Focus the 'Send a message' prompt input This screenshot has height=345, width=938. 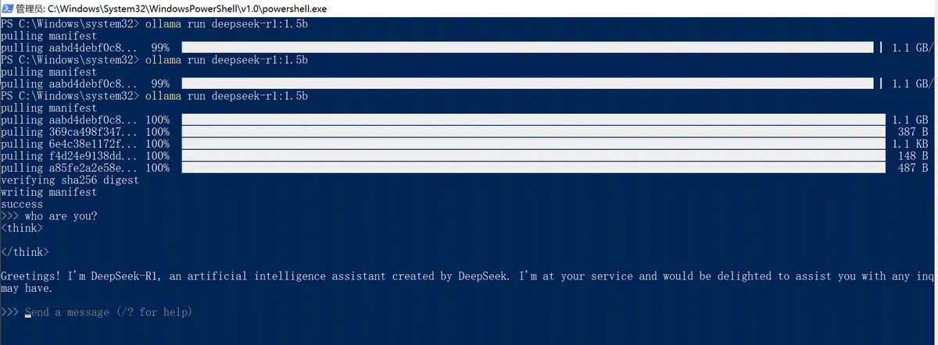tap(108, 312)
